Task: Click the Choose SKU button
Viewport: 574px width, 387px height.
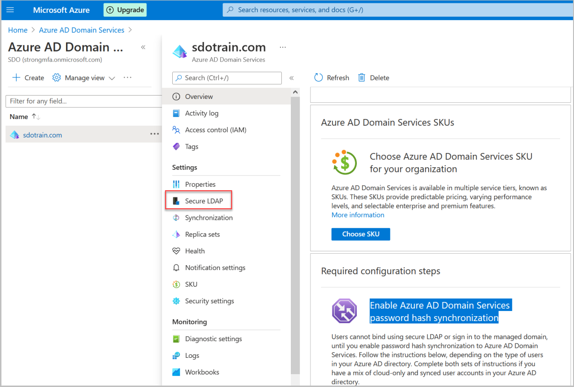Action: pos(361,234)
